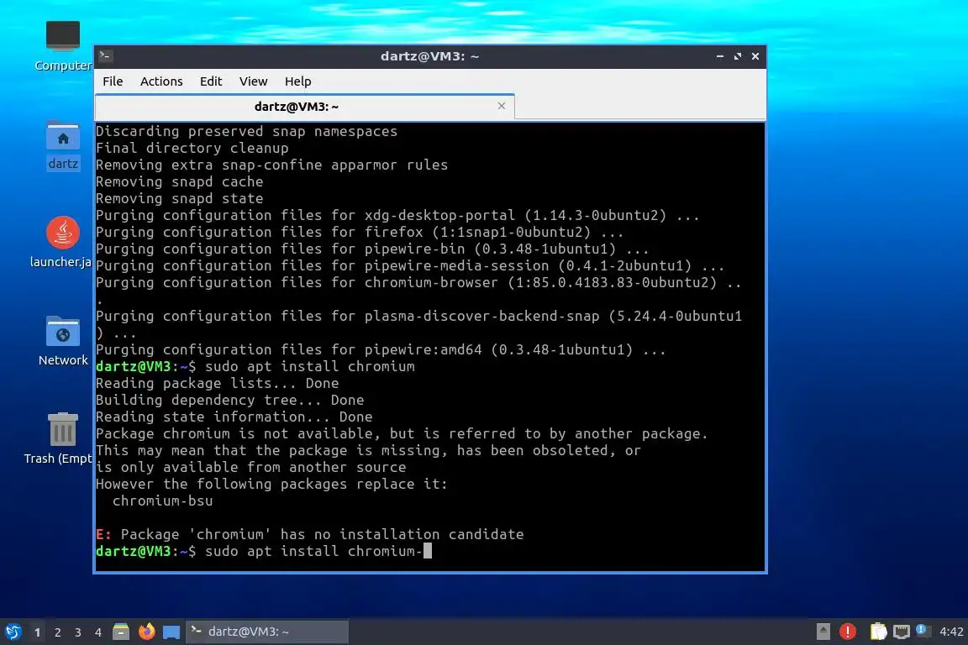
Task: Click the 4:42 clock
Action: coord(950,632)
